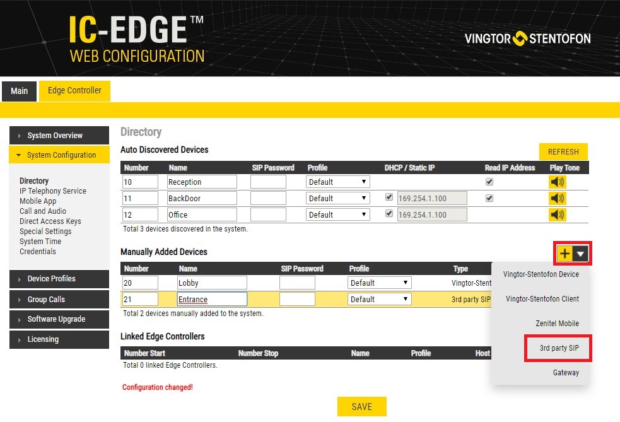Click the SAVE button
The image size is (620, 422).
[x=362, y=407]
